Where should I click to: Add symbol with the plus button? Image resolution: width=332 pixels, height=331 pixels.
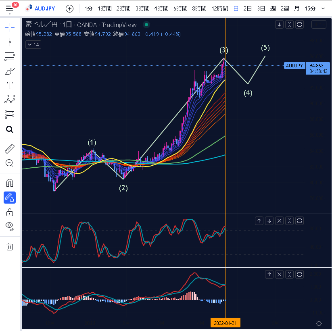pyautogui.click(x=69, y=8)
